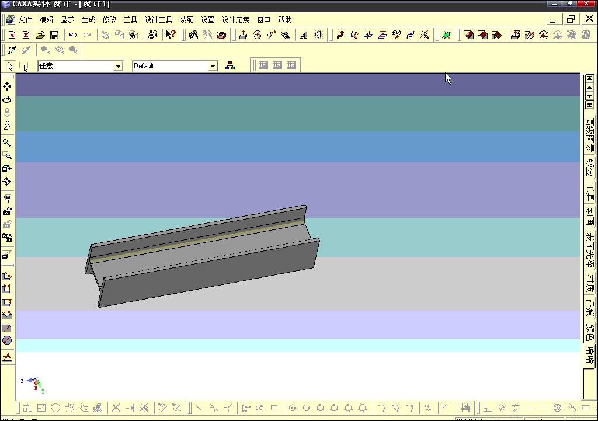Click the center-point circle sketch tool
The width and height of the screenshot is (598, 421).
[x=292, y=408]
